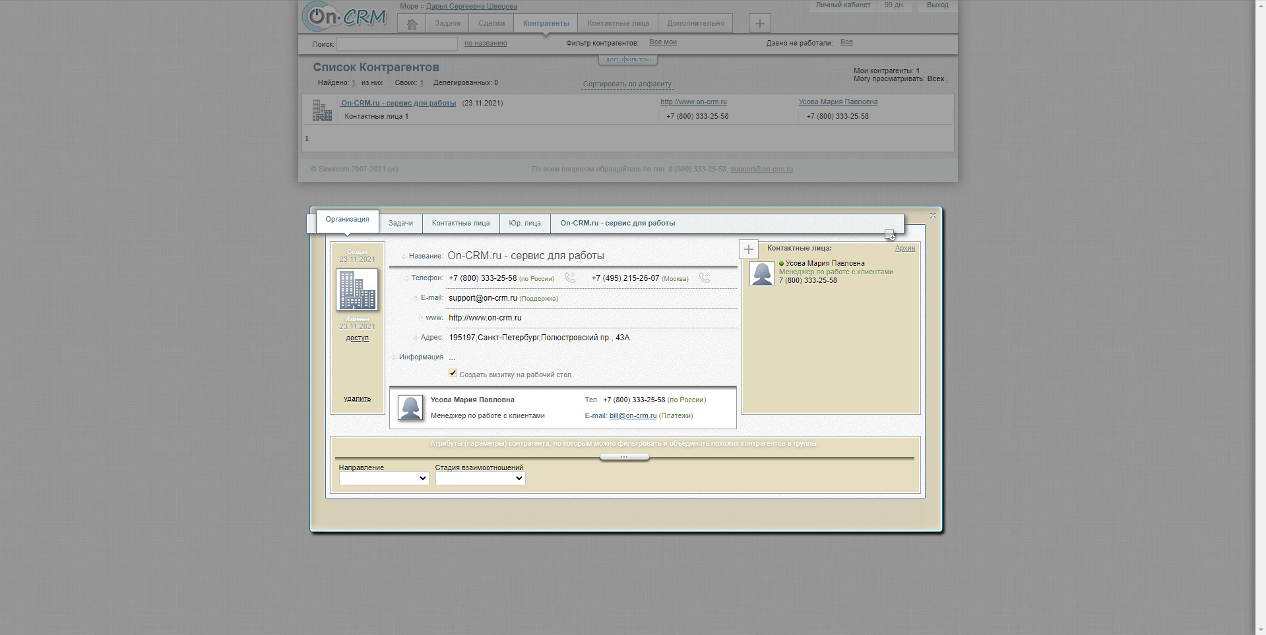Screen dimensions: 1266x635
Task: Switch to Контактные лица tab in card
Action: tap(460, 223)
